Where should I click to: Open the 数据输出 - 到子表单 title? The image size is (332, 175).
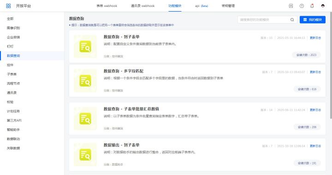[x=122, y=145]
